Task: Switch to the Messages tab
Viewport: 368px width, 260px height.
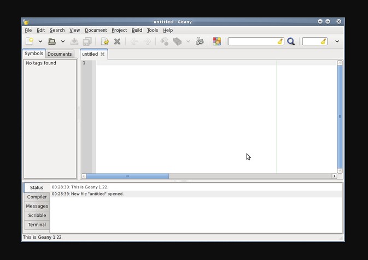Action: click(37, 206)
